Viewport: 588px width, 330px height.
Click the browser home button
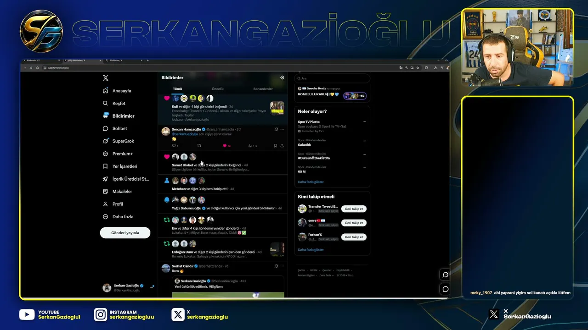(38, 67)
